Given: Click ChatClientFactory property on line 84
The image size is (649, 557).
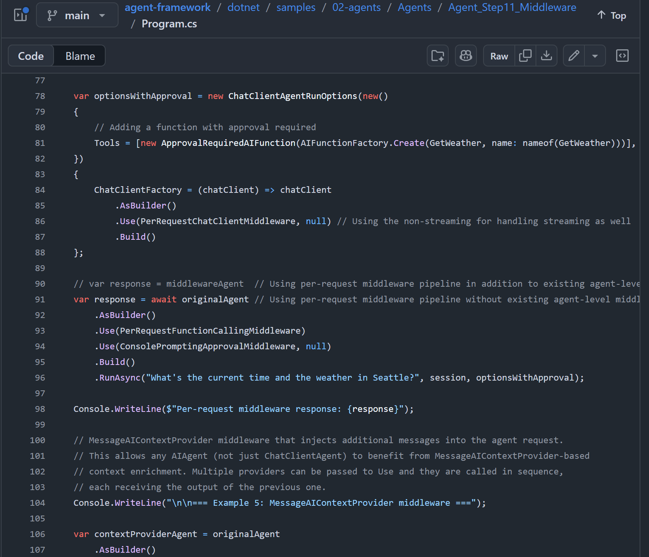Looking at the screenshot, I should coord(138,190).
